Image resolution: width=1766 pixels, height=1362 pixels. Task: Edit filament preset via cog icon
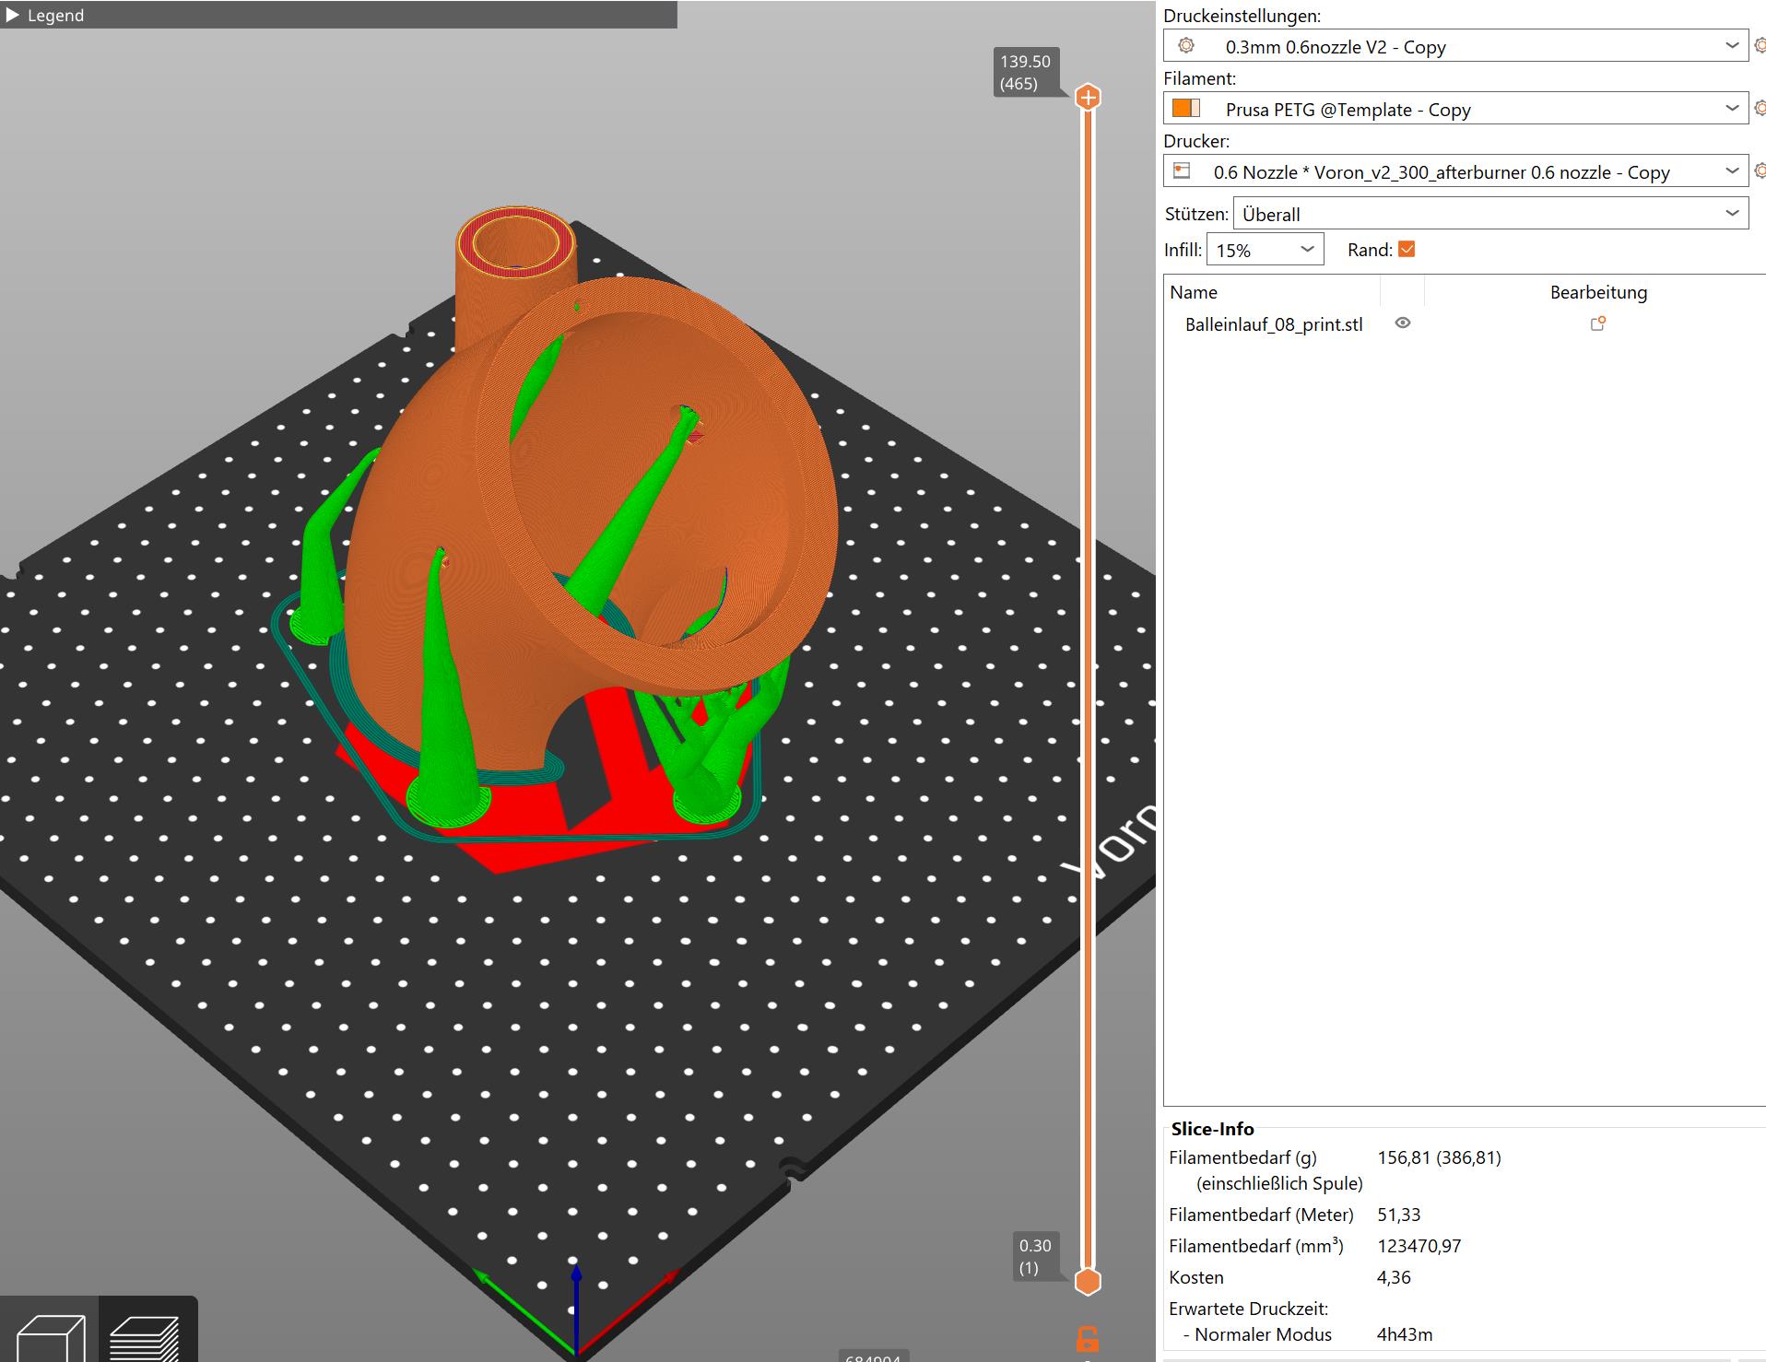click(x=1760, y=108)
